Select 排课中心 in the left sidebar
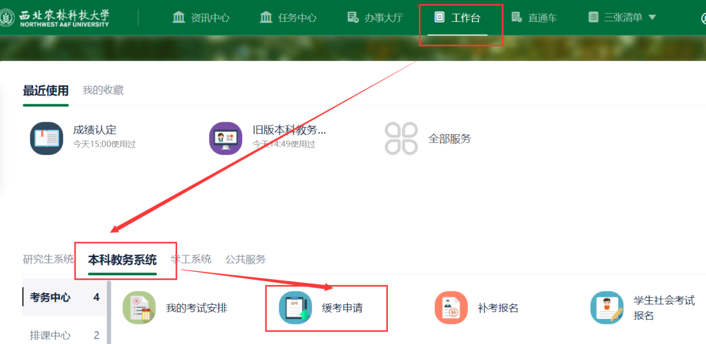 (50, 335)
